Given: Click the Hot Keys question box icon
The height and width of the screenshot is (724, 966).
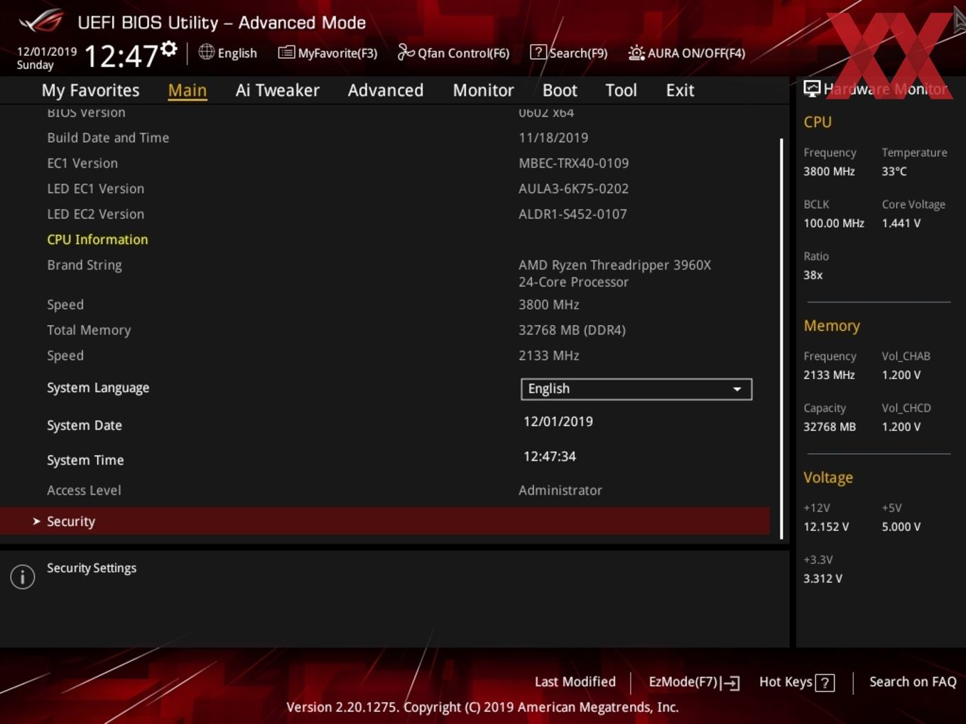Looking at the screenshot, I should [x=825, y=683].
